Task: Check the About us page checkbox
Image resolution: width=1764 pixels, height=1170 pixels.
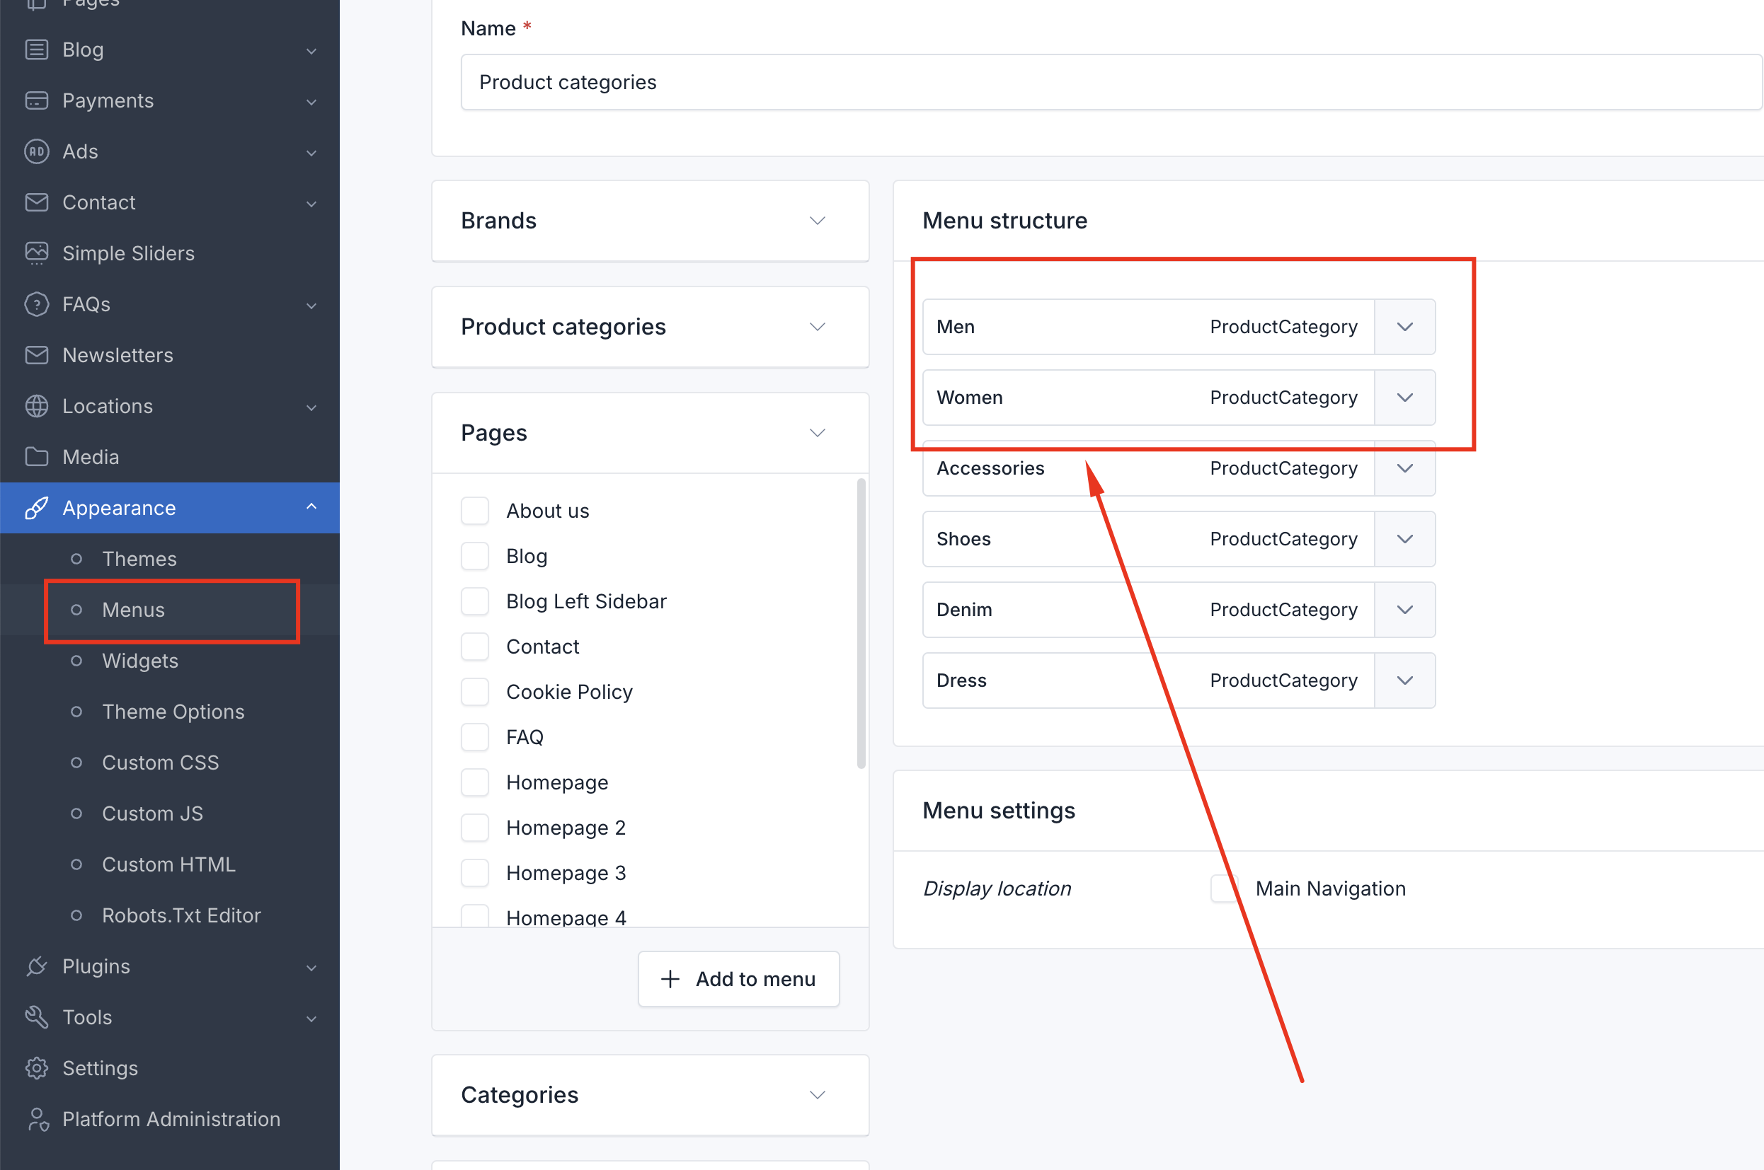Action: point(475,511)
